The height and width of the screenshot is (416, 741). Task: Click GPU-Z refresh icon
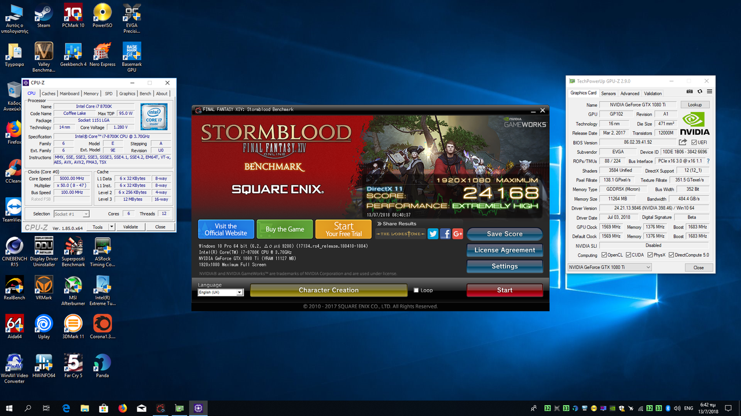699,91
